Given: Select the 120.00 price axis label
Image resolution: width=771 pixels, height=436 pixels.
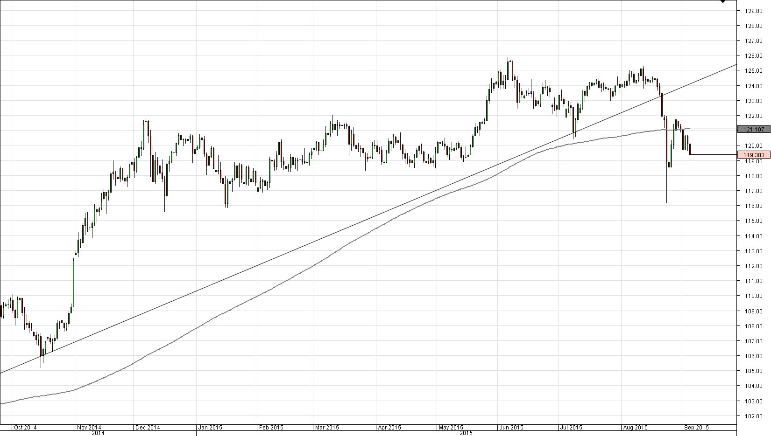Looking at the screenshot, I should [754, 146].
